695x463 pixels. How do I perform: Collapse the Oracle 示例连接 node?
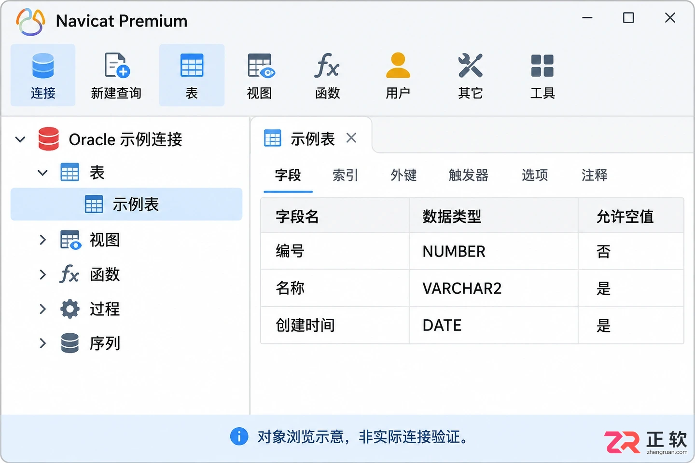[x=20, y=139]
